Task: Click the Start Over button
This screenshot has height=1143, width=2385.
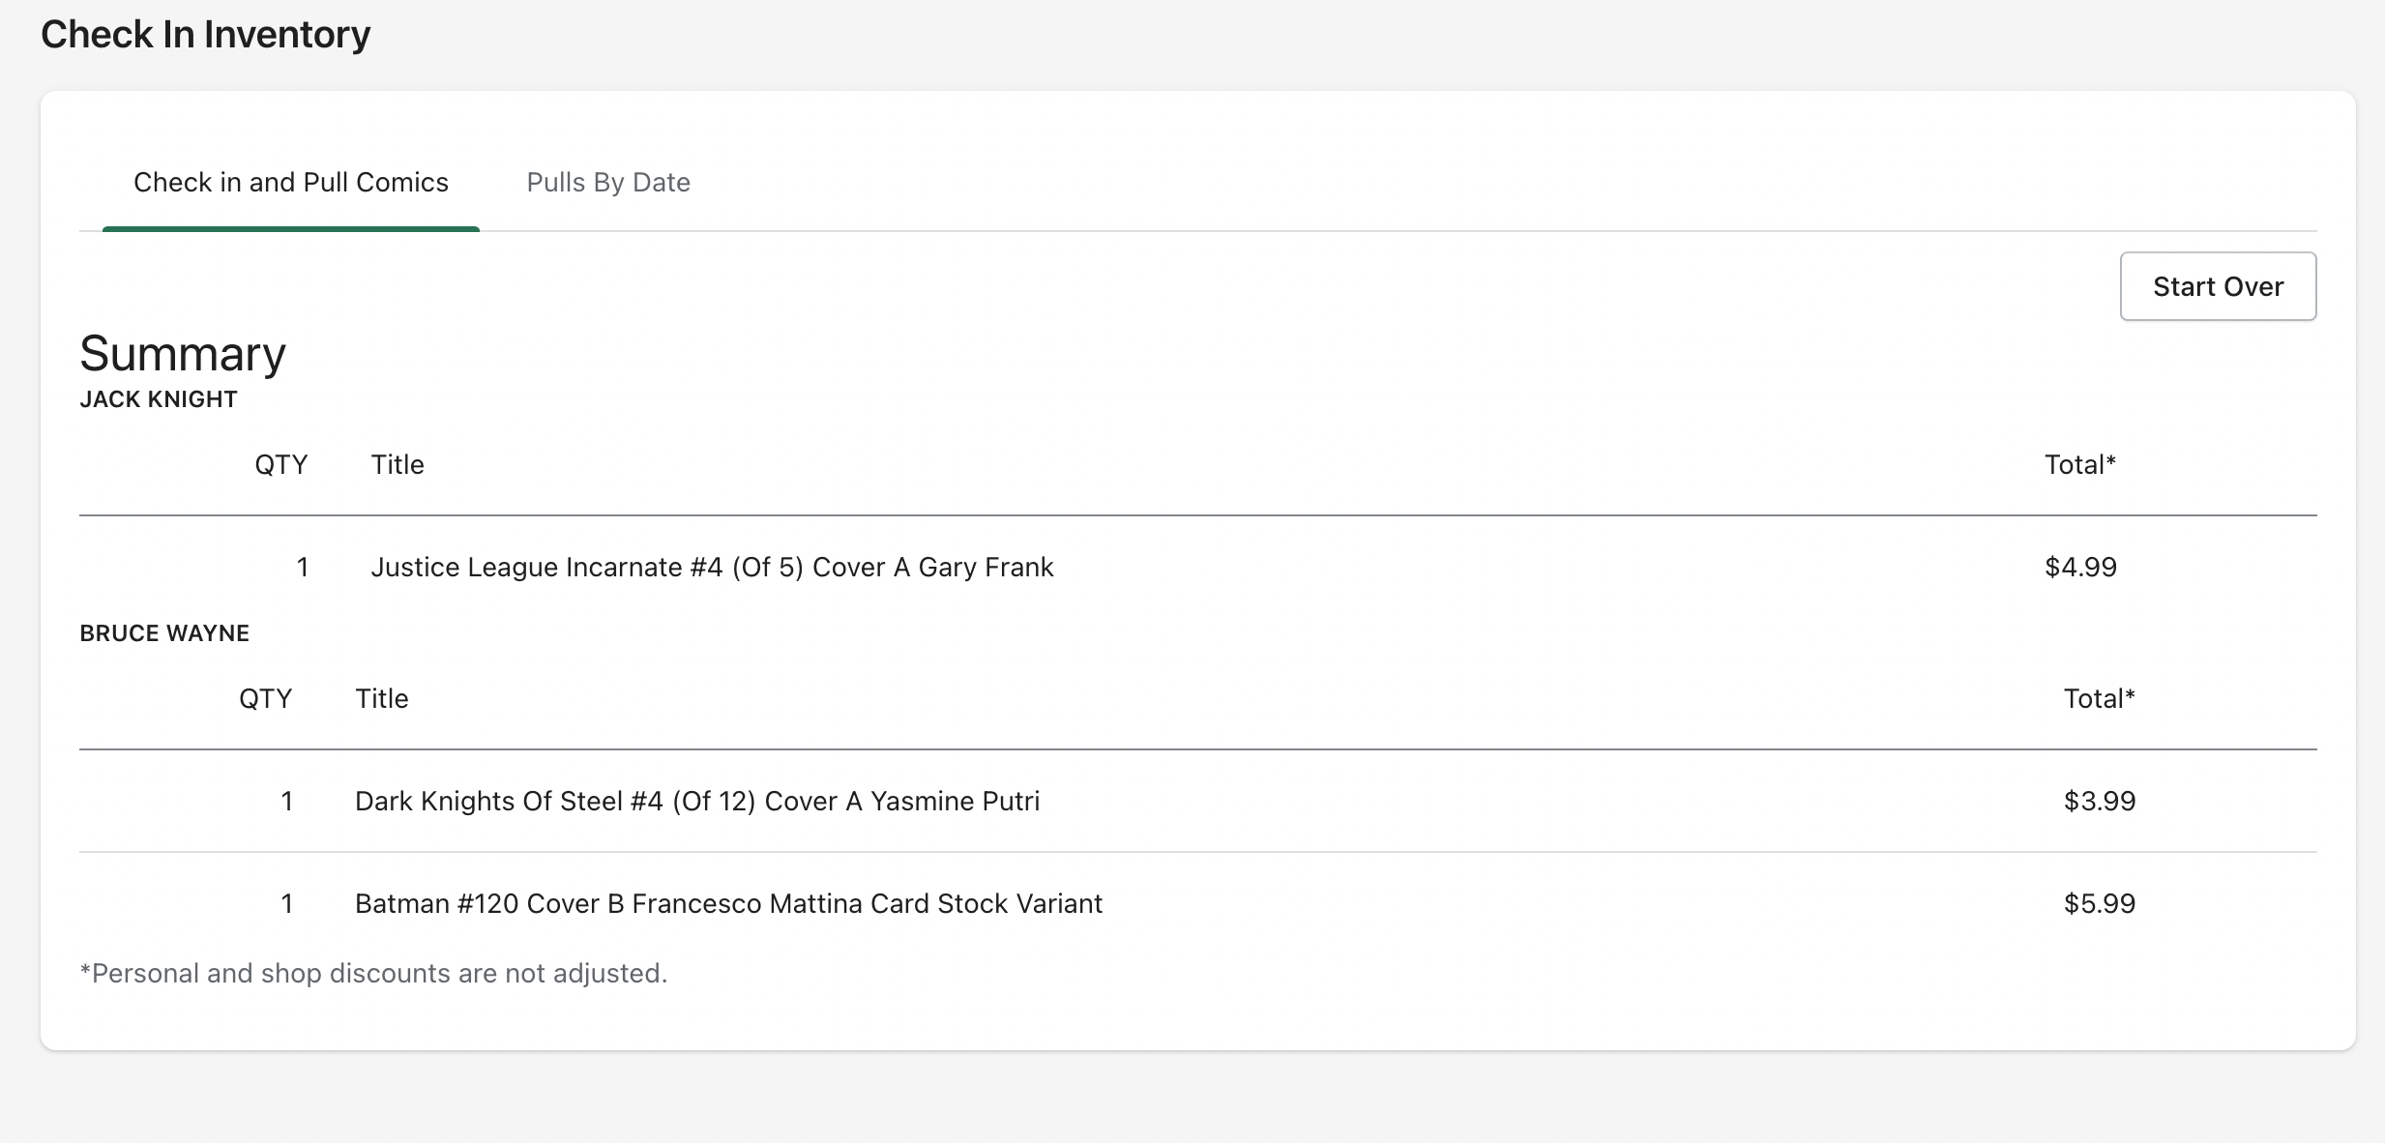Action: tap(2217, 286)
